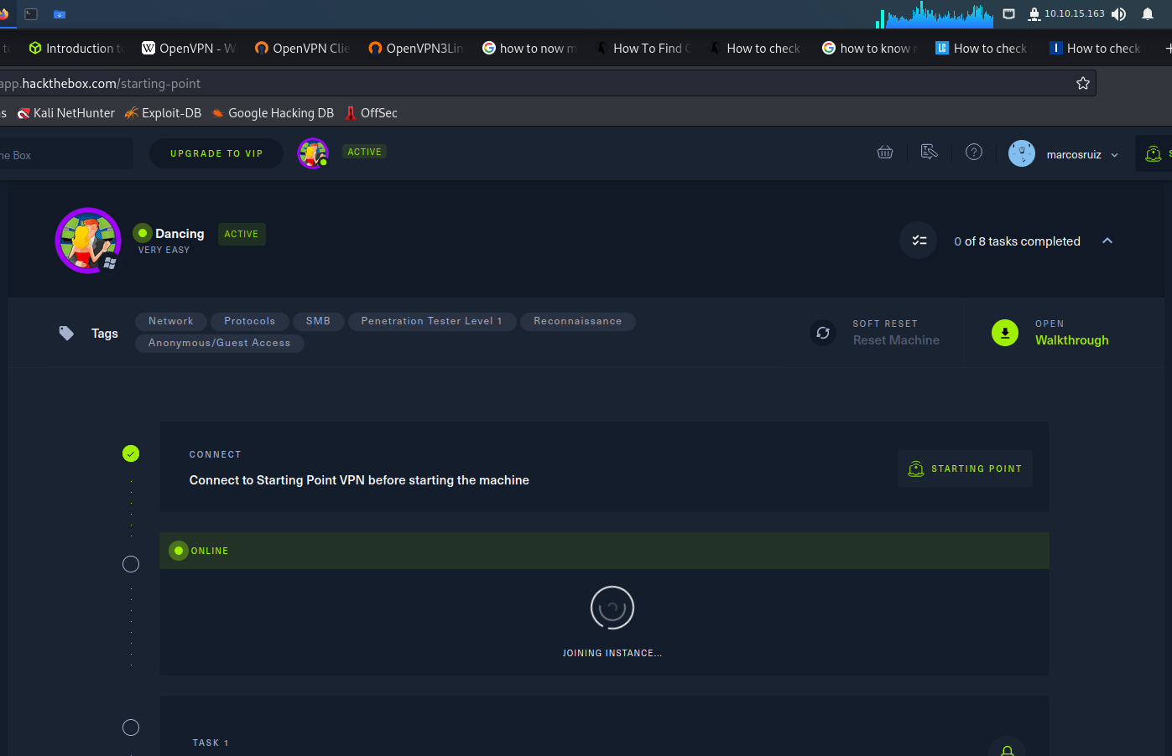Select the Task 1 step circle marker
This screenshot has height=756, width=1172.
tap(131, 728)
